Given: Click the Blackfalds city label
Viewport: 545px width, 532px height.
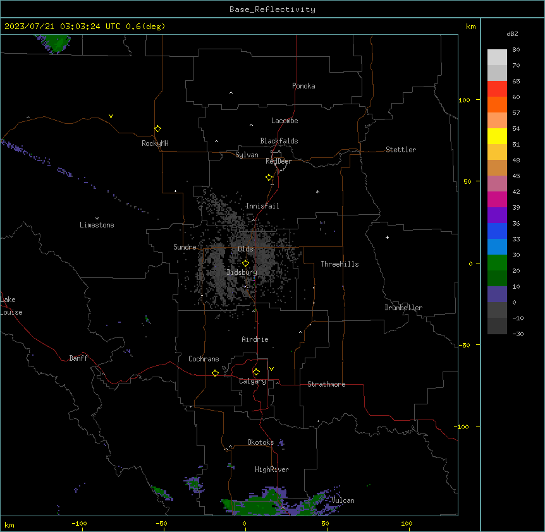Looking at the screenshot, I should pos(279,141).
